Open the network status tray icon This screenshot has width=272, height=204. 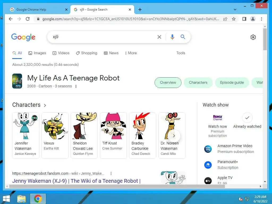(x=247, y=199)
